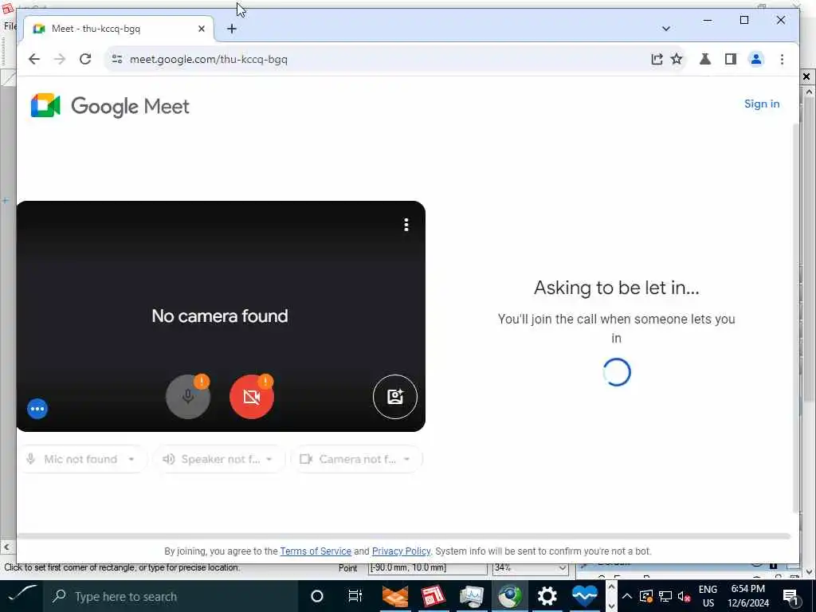Open the Camera not found dropdown
The height and width of the screenshot is (612, 816).
(356, 459)
